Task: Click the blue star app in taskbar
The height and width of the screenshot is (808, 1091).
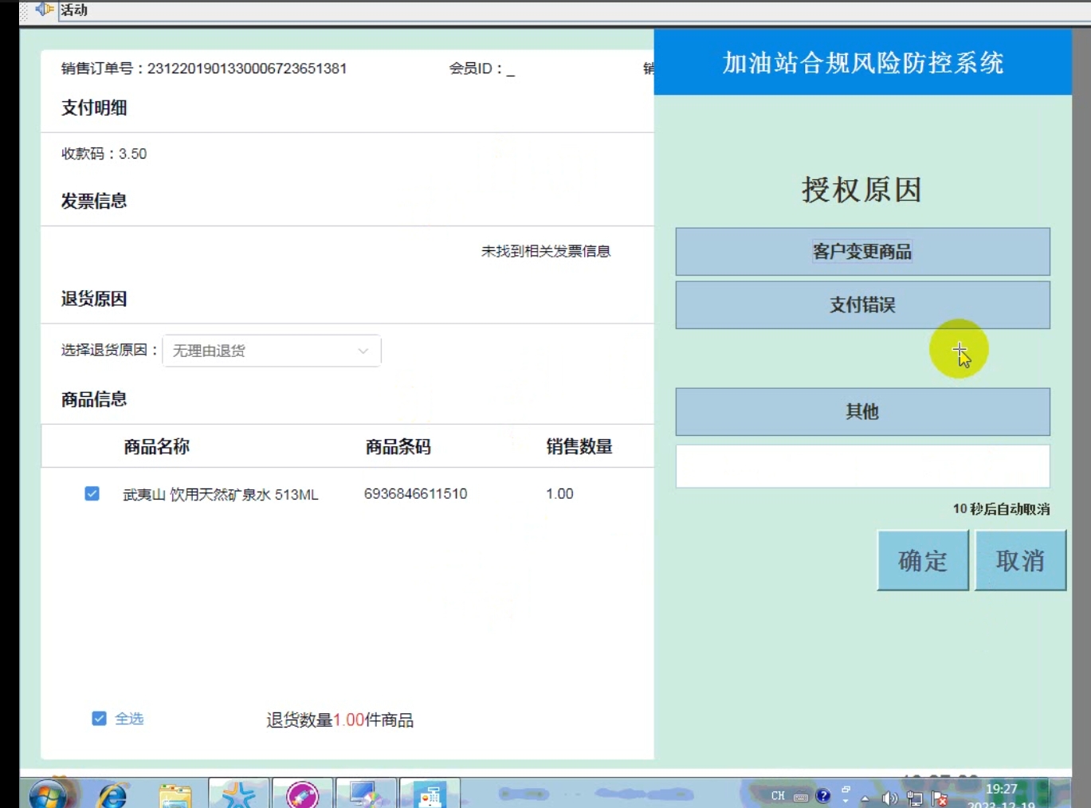Action: 238,795
